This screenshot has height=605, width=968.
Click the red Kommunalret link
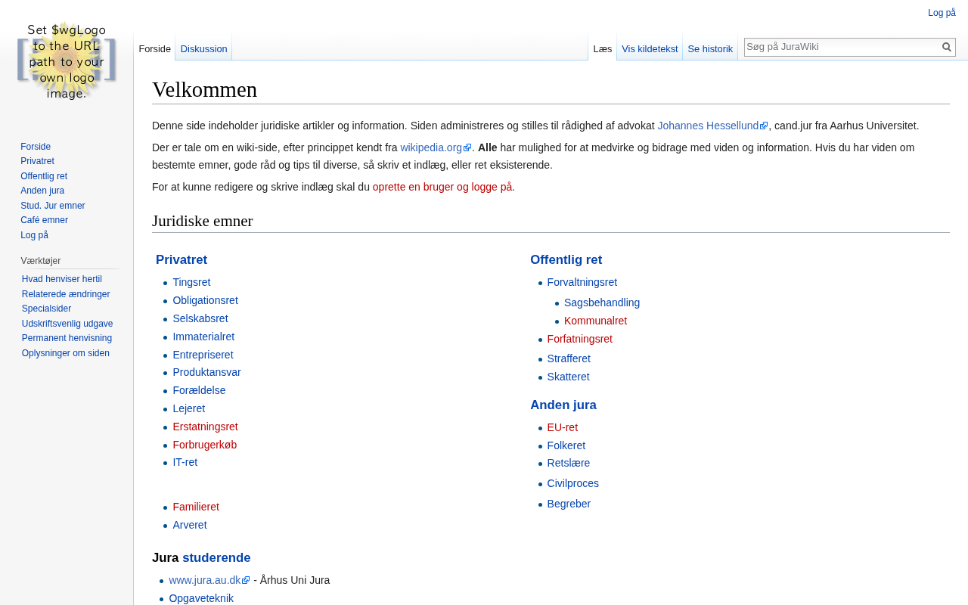595,321
